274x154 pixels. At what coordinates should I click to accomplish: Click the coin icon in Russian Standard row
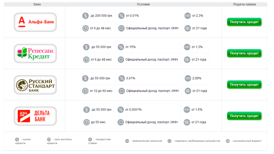coord(188,78)
